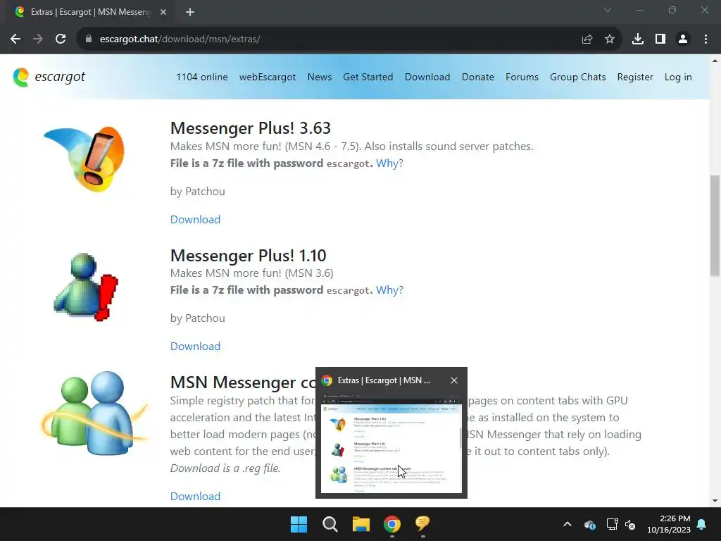Click the Messenger Plus! 3.63 icon image

click(84, 158)
